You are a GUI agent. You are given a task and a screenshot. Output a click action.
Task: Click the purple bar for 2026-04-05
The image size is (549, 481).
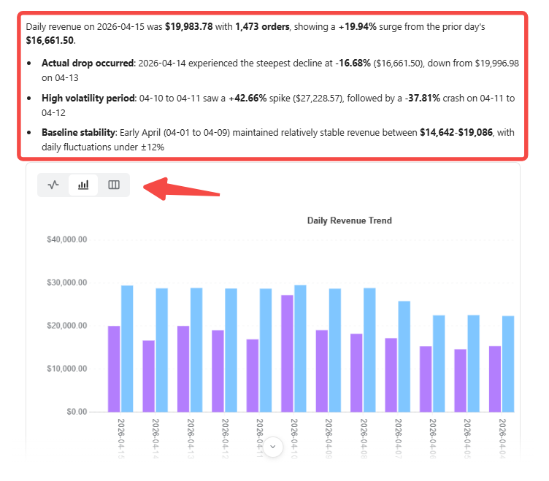click(x=460, y=380)
